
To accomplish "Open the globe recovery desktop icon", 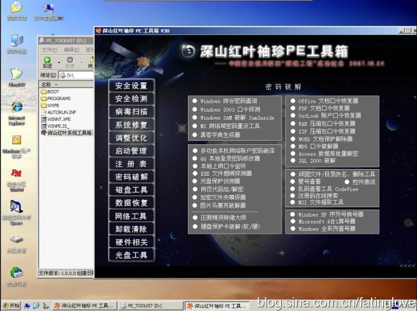I will pyautogui.click(x=16, y=277).
